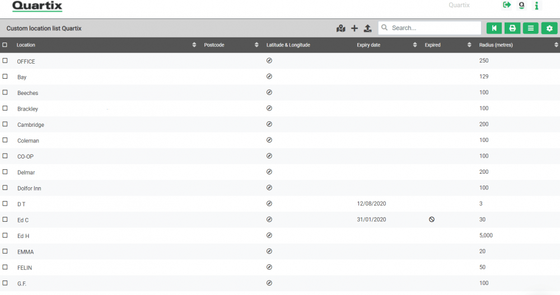Viewport: 560px width, 295px height.
Task: Check the Cambridge row checkbox
Action: [x=5, y=124]
